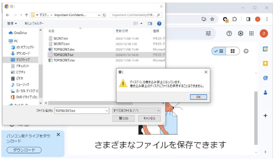Click the 新しいフォルダー toolbar item
This screenshot has height=161, width=275.
34,23
